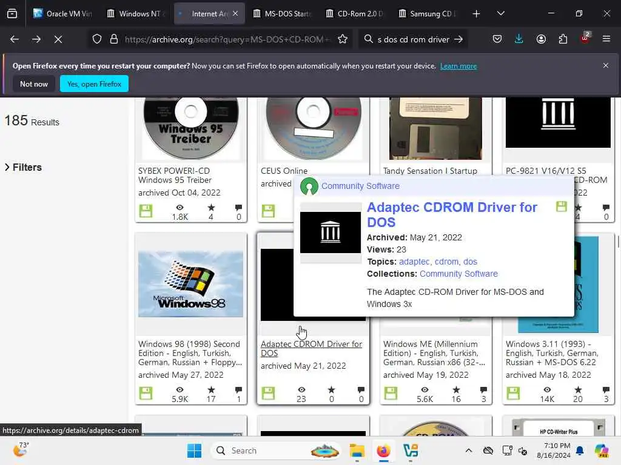Screen dimensions: 621x465
Task: Click the Not now button
Action: [34, 84]
